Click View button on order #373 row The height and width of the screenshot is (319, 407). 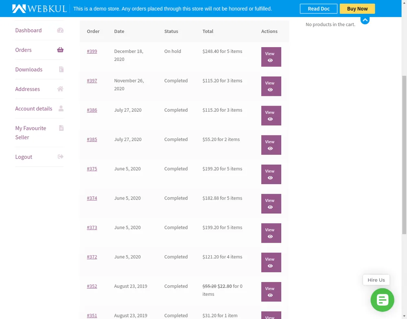tap(271, 233)
